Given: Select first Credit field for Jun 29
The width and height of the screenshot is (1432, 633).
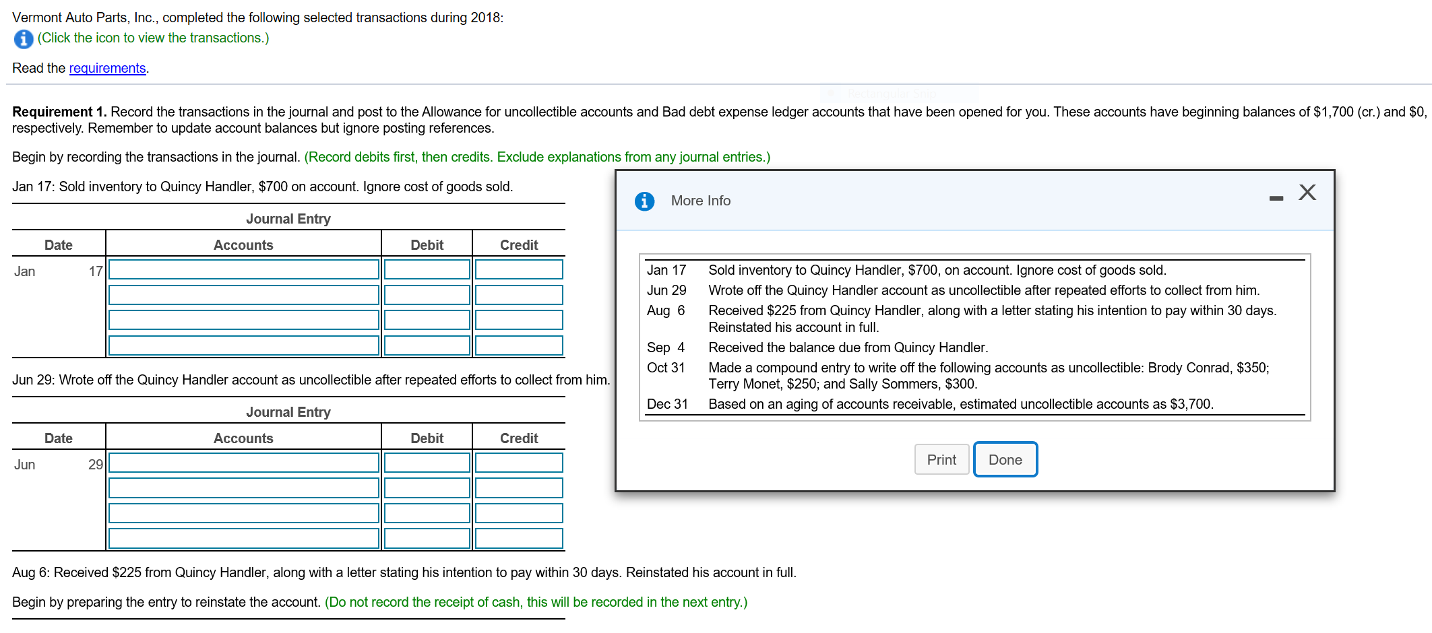Looking at the screenshot, I should [x=519, y=463].
